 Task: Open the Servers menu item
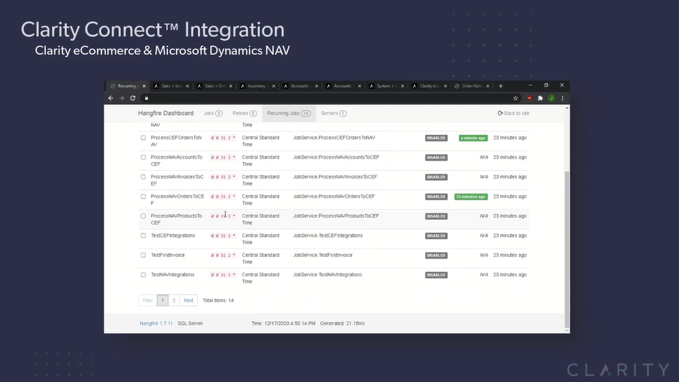(333, 114)
